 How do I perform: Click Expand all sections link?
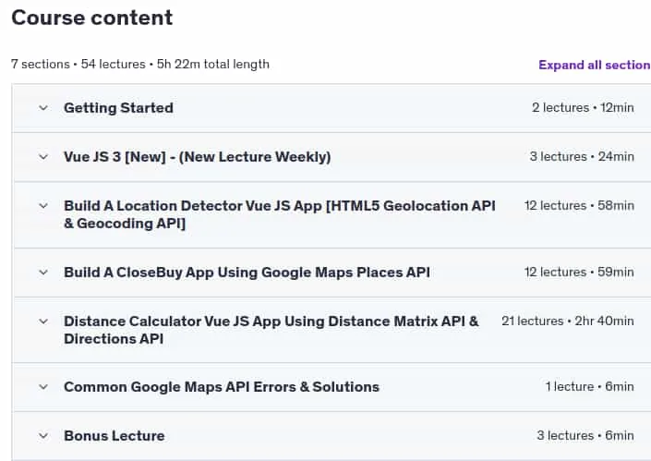(x=595, y=65)
